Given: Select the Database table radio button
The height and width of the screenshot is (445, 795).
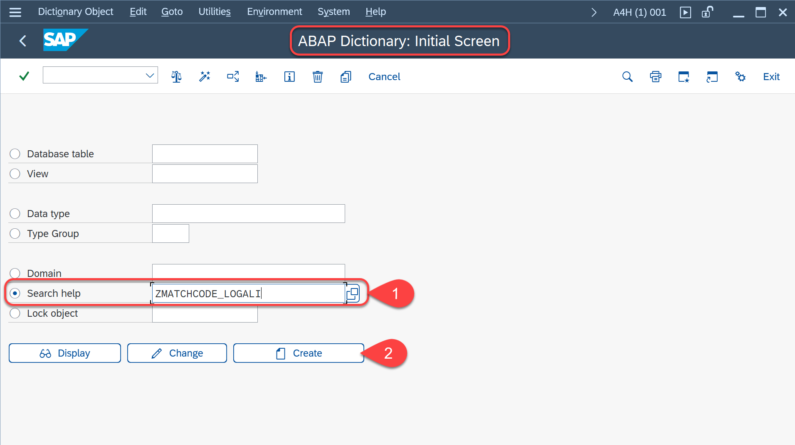Looking at the screenshot, I should click(15, 154).
